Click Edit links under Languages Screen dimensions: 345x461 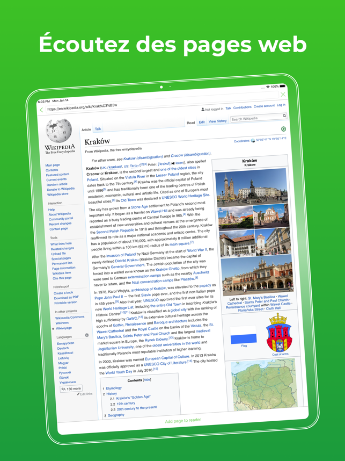[x=85, y=394]
